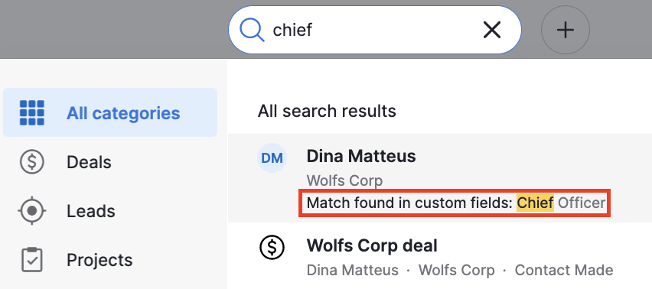Filter results by Deals
The height and width of the screenshot is (289, 652).
pos(110,161)
